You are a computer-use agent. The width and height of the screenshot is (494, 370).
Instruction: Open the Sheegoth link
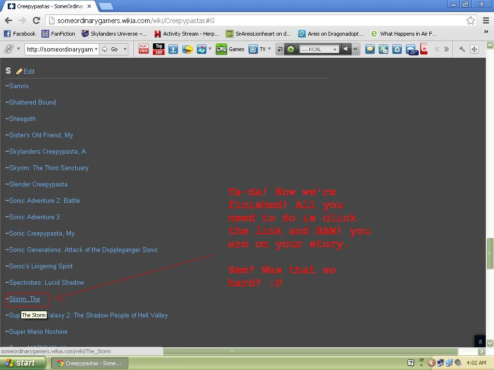coord(22,119)
